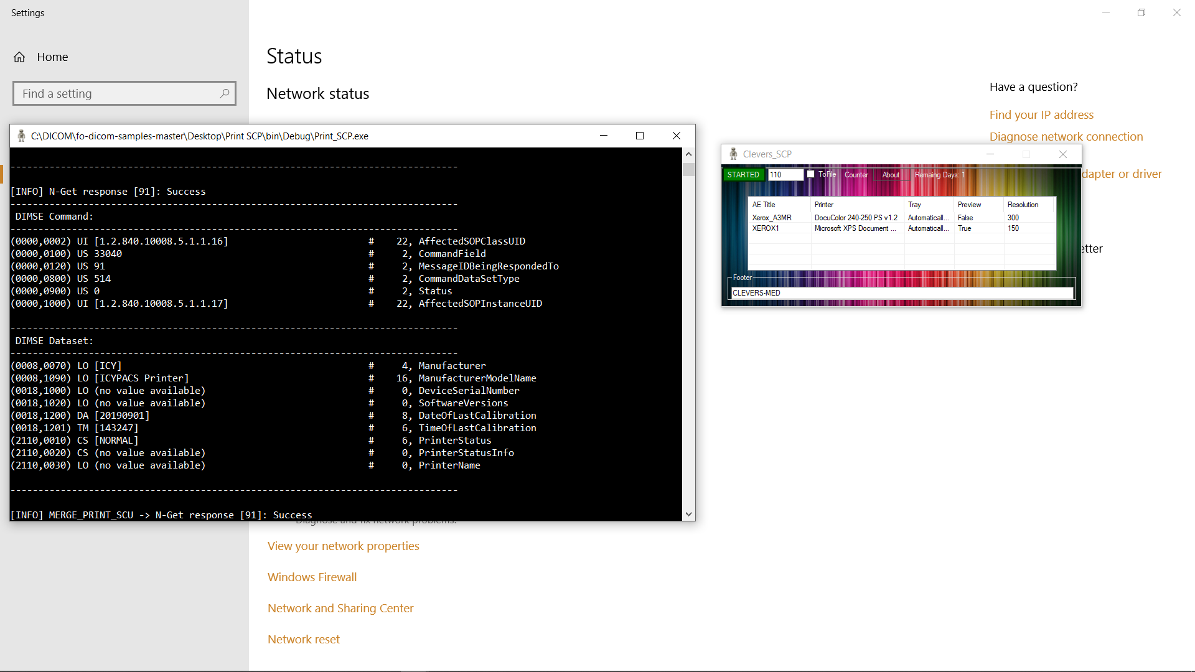Close the Clevers_SCP window
Viewport: 1195px width, 672px height.
coord(1063,154)
